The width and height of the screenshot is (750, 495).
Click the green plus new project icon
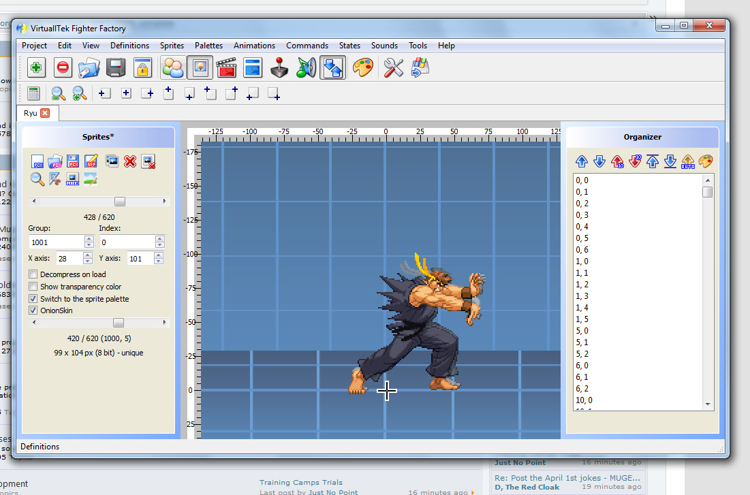36,67
